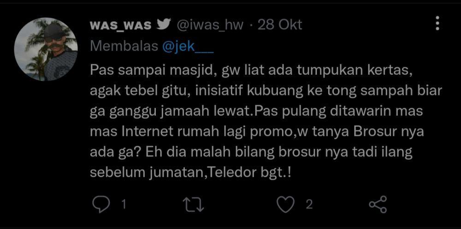Open the WAS_WAS display name
The height and width of the screenshot is (229, 461).
coord(121,26)
